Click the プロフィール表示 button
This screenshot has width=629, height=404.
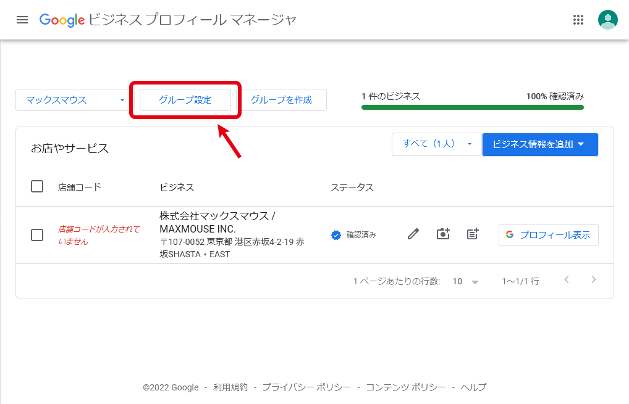point(548,235)
